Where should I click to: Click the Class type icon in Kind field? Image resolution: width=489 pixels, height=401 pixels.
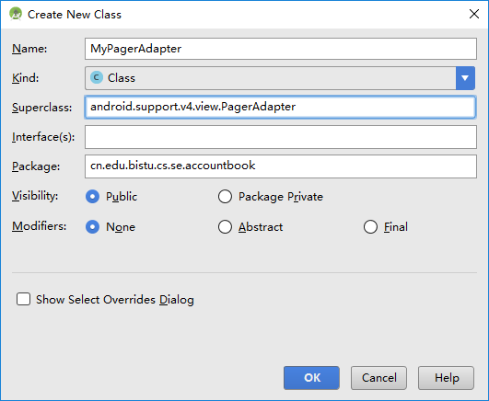point(97,77)
